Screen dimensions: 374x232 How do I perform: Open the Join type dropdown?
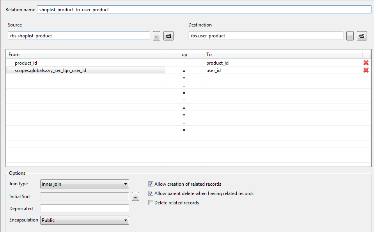(85, 184)
